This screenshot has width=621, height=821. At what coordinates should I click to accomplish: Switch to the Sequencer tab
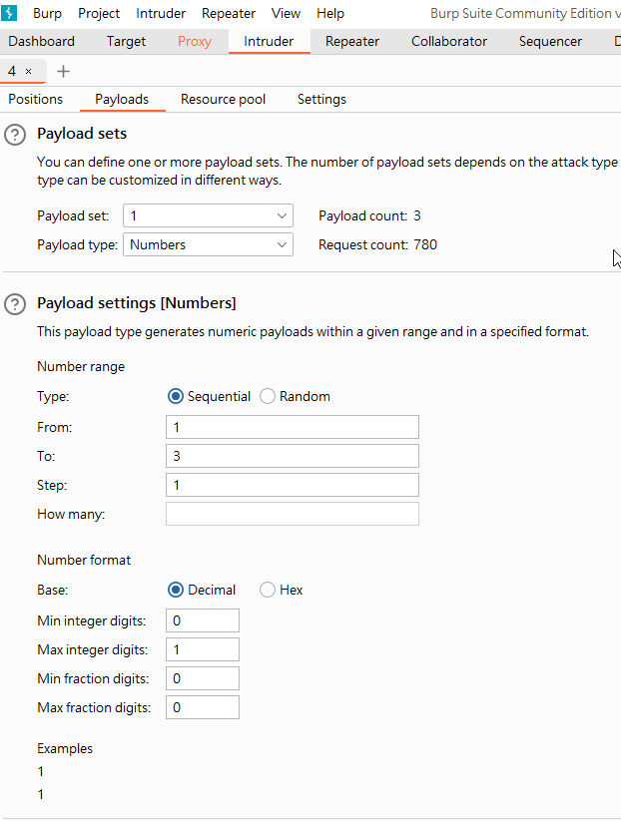(550, 41)
